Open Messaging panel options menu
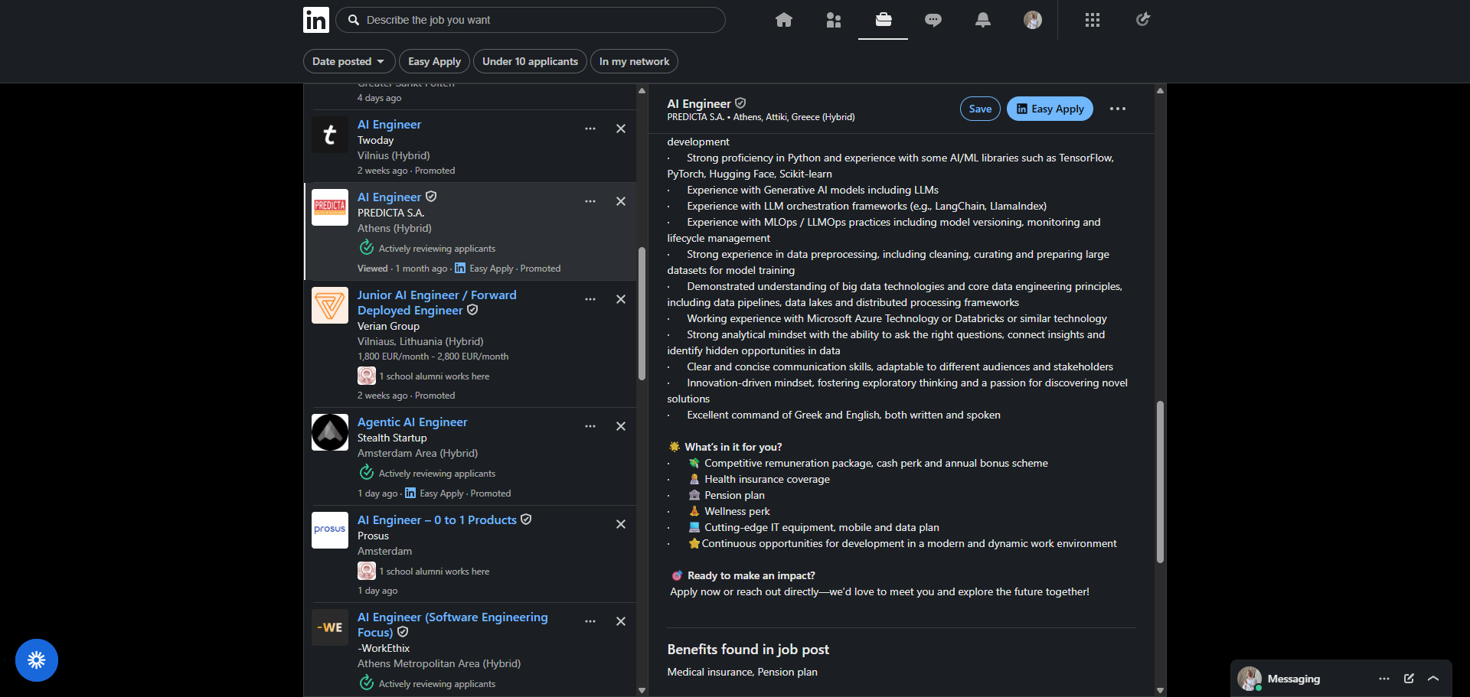The width and height of the screenshot is (1470, 697). click(x=1384, y=679)
